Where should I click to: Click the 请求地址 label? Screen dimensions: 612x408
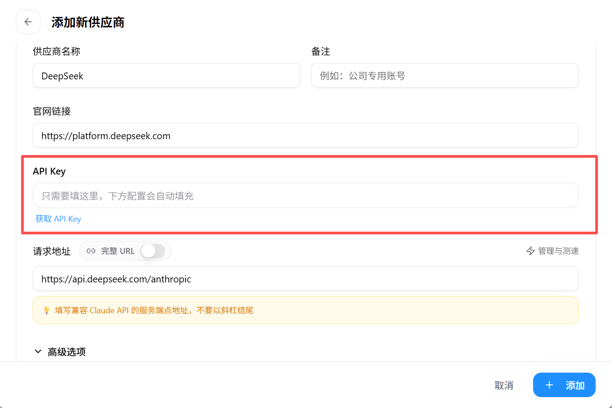click(52, 251)
